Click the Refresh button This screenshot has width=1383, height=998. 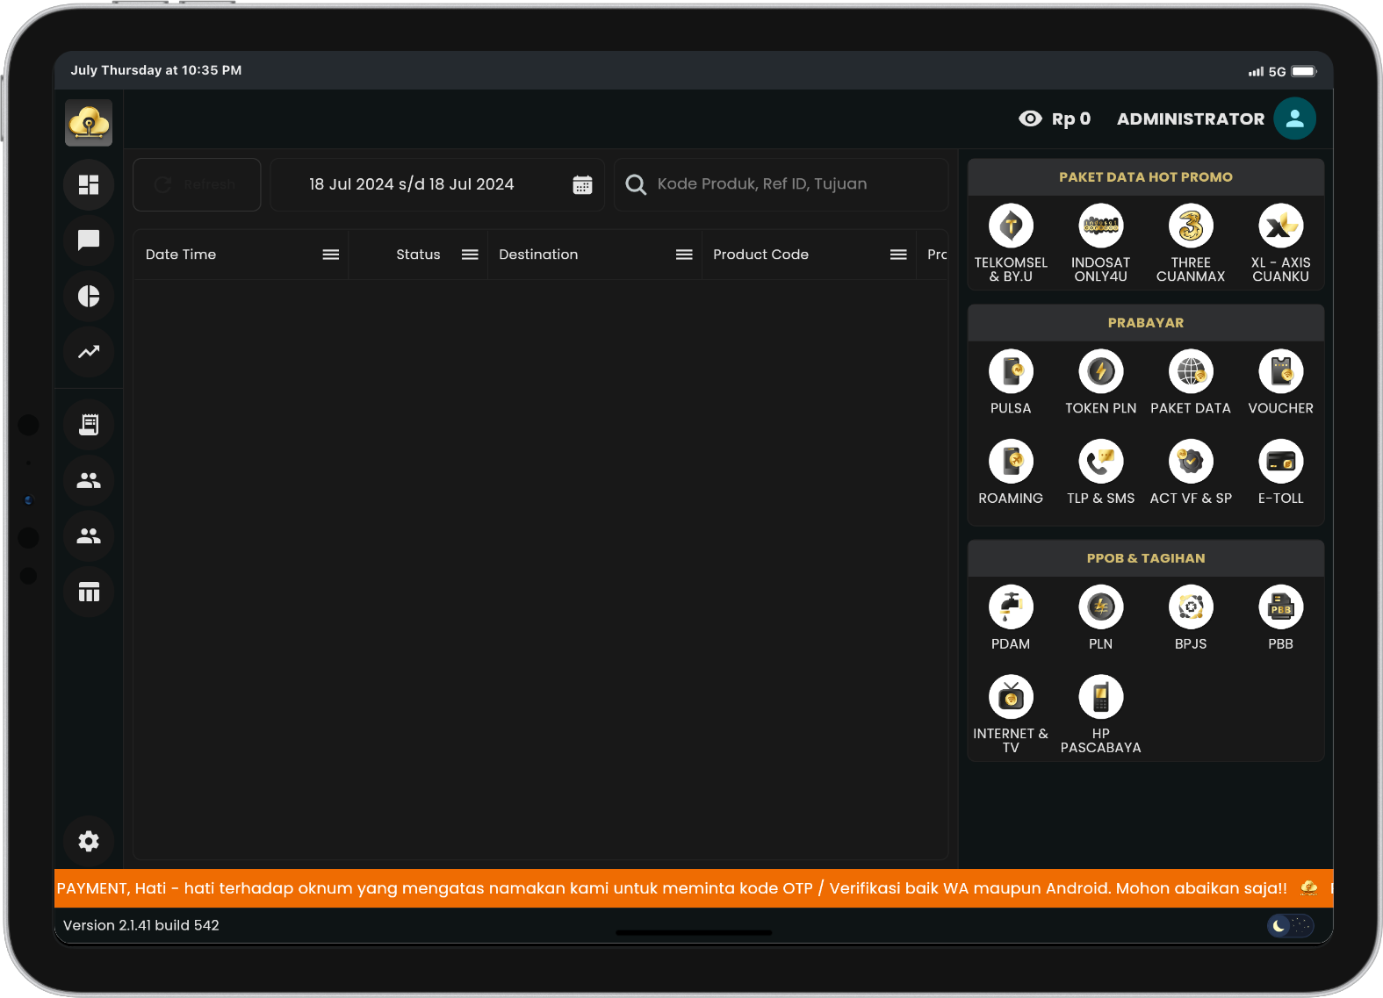197,184
